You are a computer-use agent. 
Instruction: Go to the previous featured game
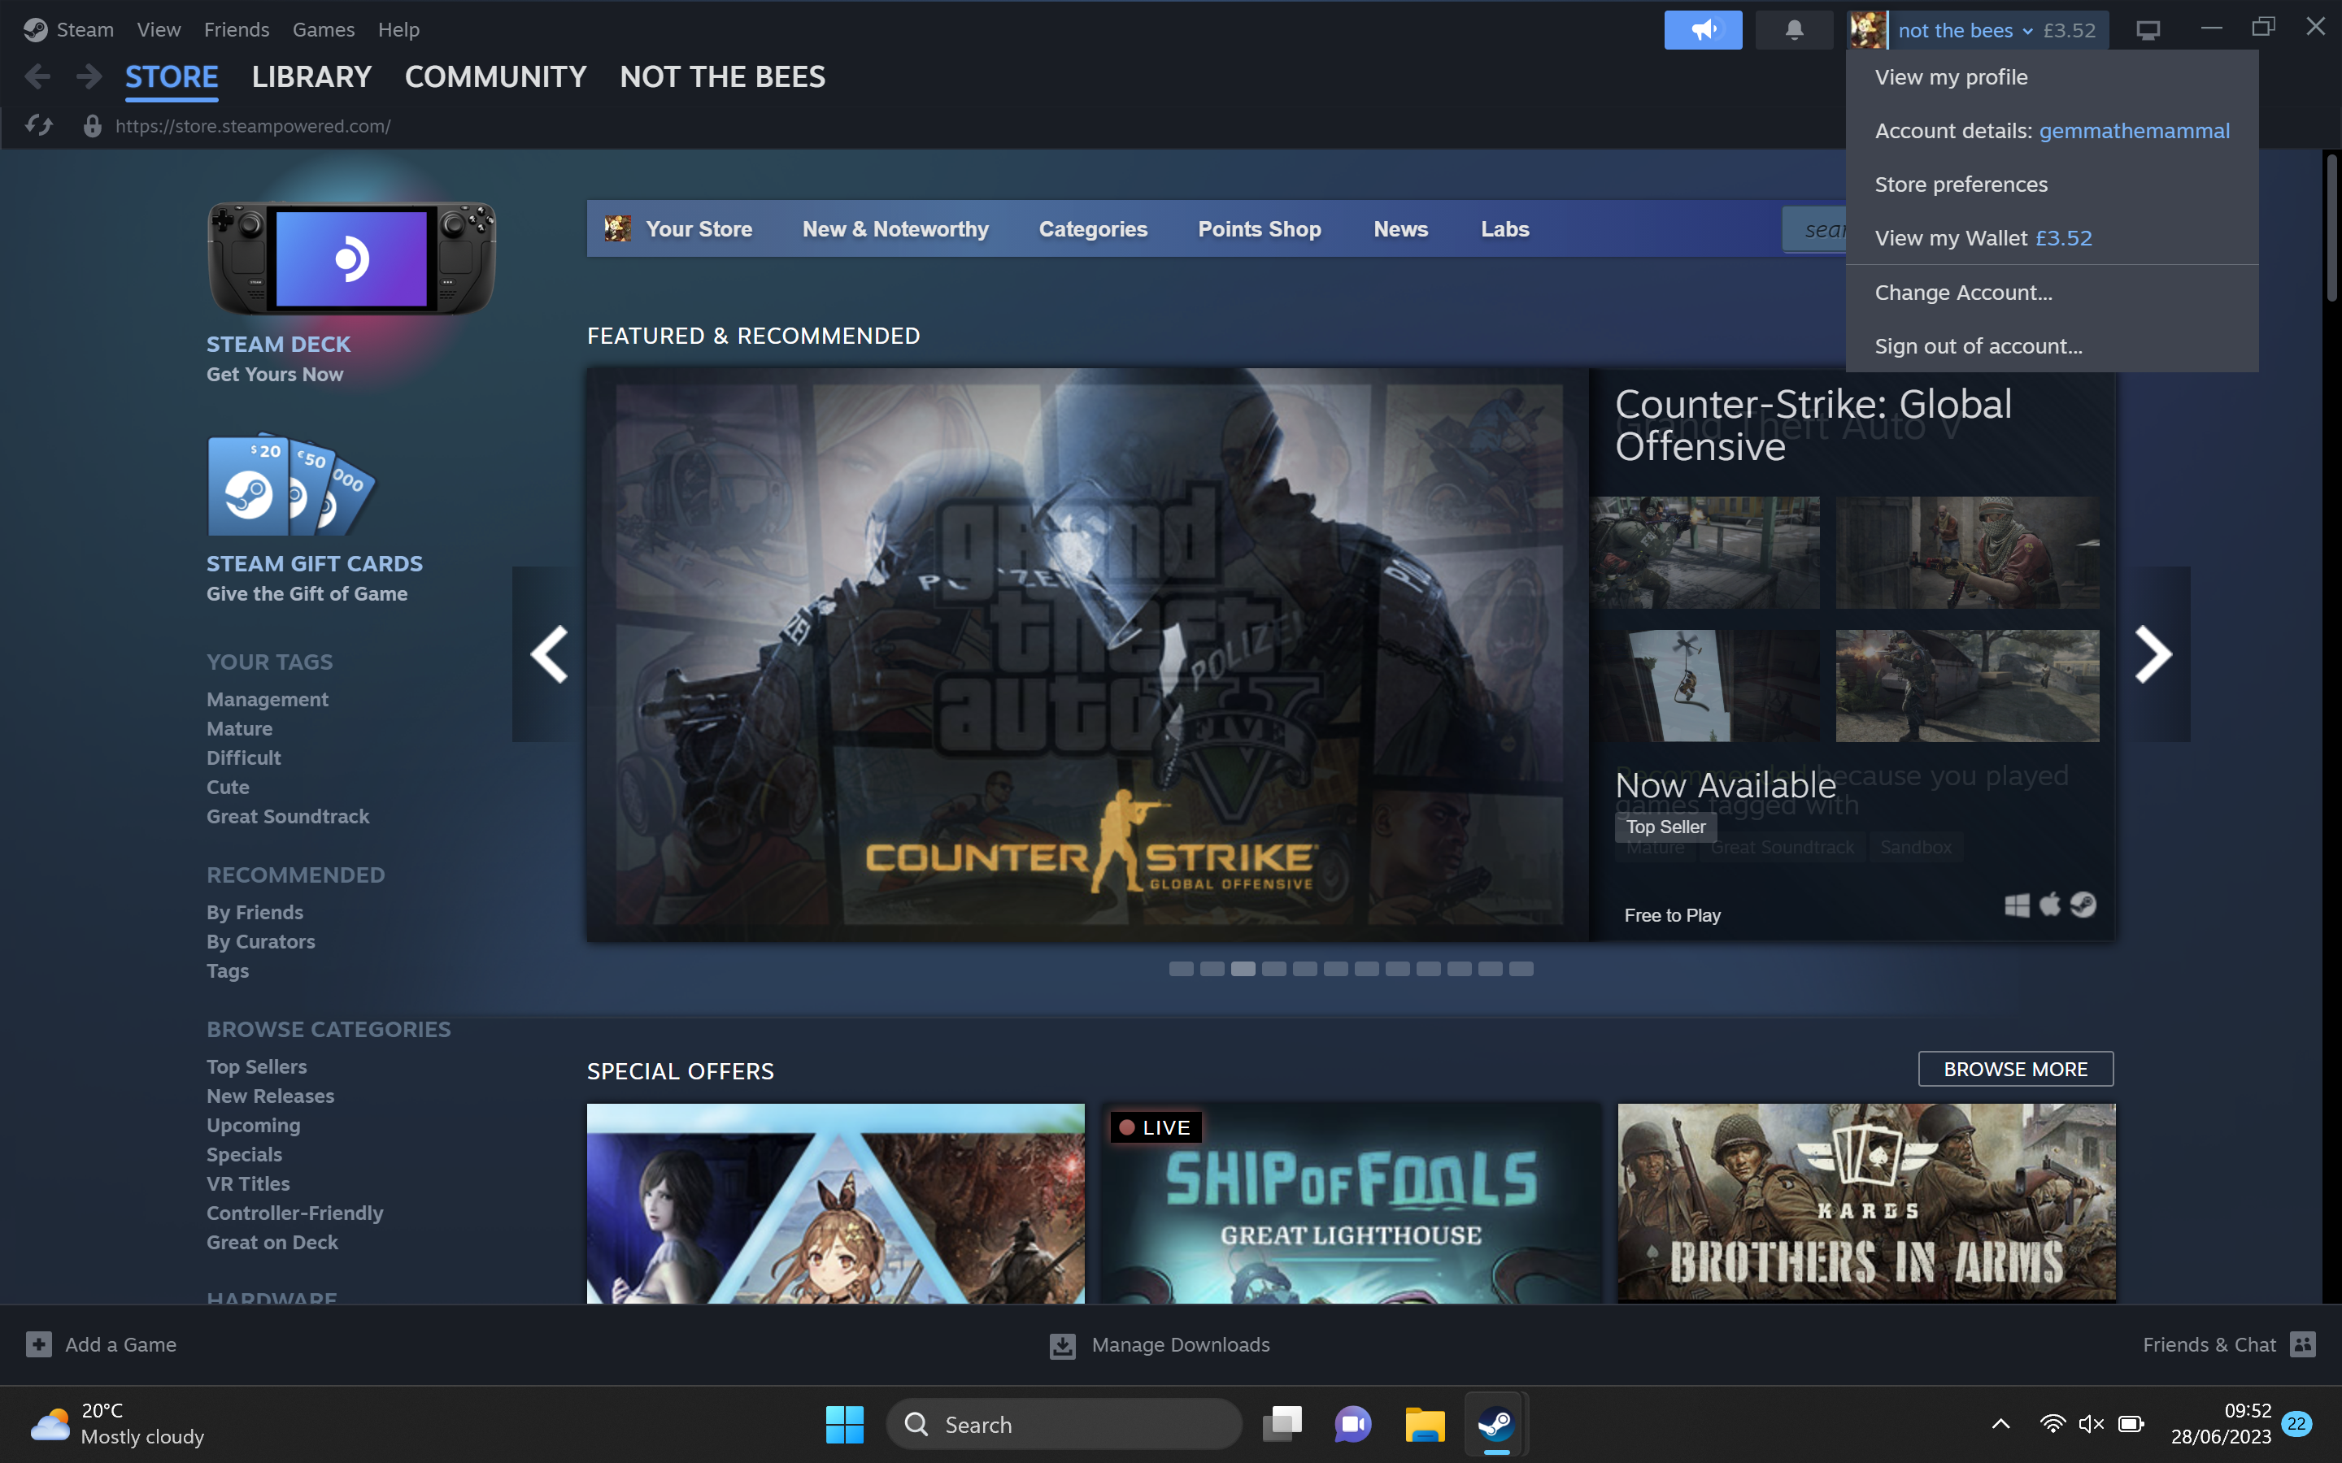point(549,654)
